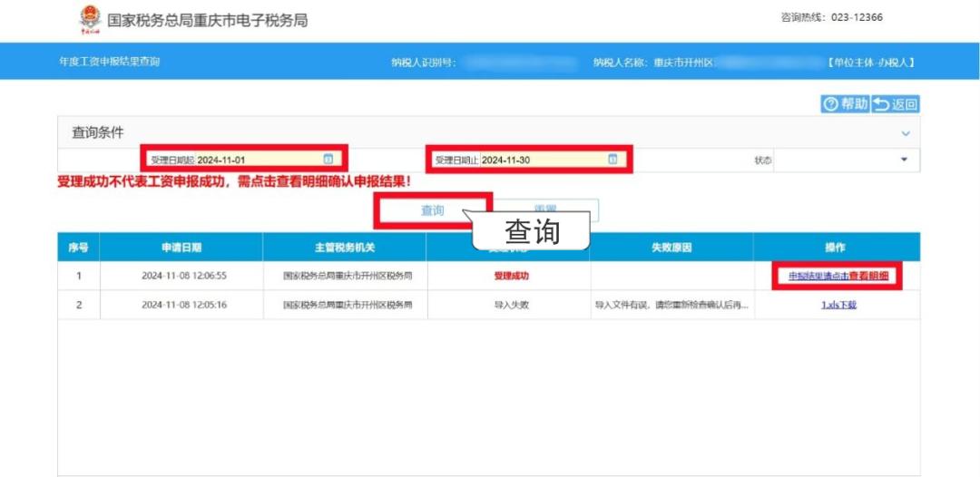This screenshot has width=980, height=477.
Task: Click the 导入失败 status cell
Action: [x=508, y=305]
